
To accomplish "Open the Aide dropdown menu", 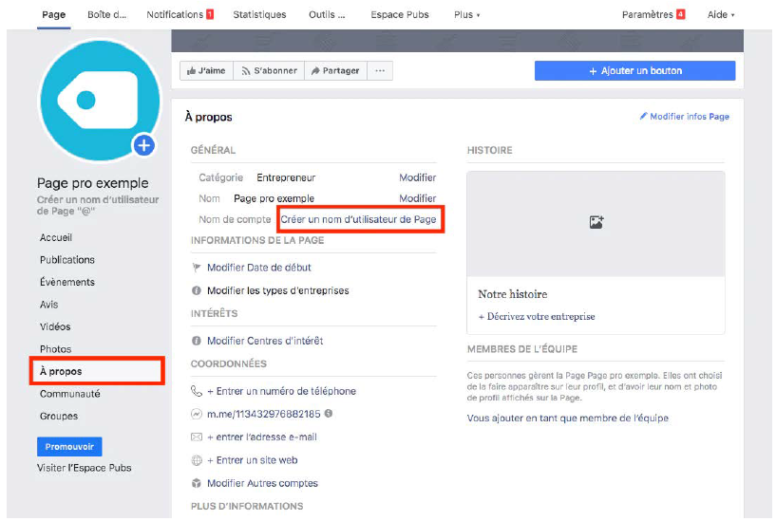I will [x=721, y=15].
